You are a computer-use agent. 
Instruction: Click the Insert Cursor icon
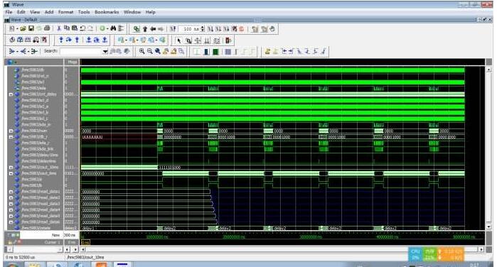[268, 51]
